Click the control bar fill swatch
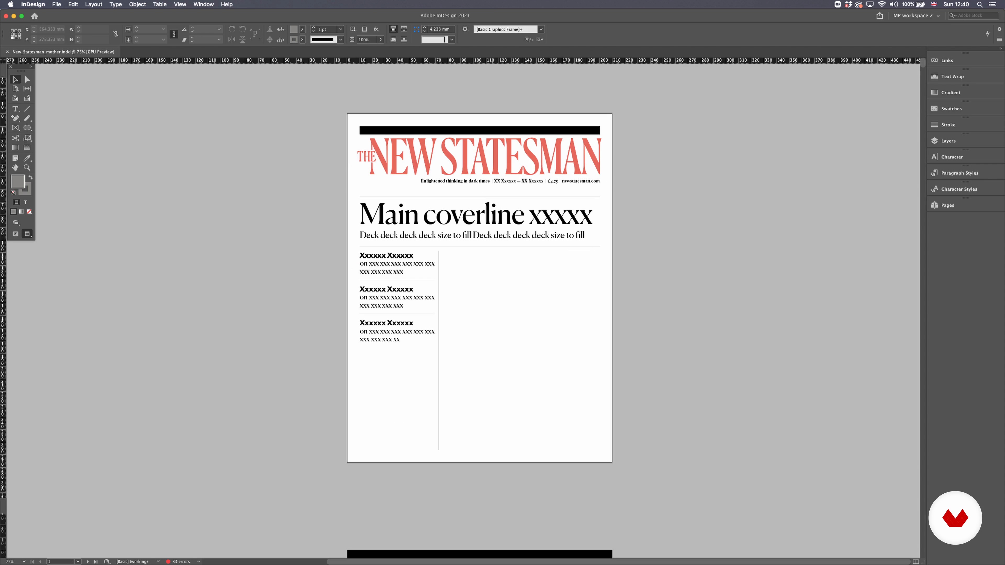This screenshot has height=565, width=1005. pyautogui.click(x=294, y=29)
